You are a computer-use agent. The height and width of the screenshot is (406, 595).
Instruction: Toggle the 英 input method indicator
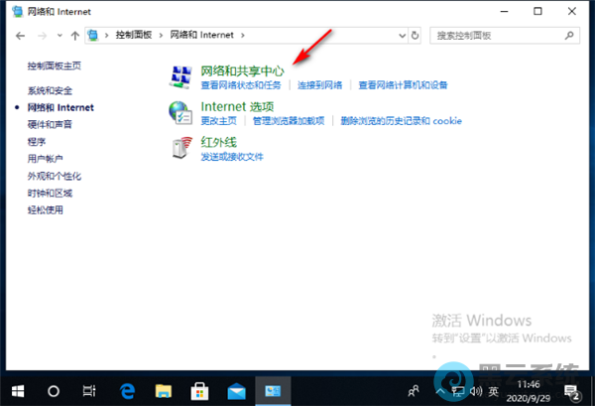click(492, 390)
